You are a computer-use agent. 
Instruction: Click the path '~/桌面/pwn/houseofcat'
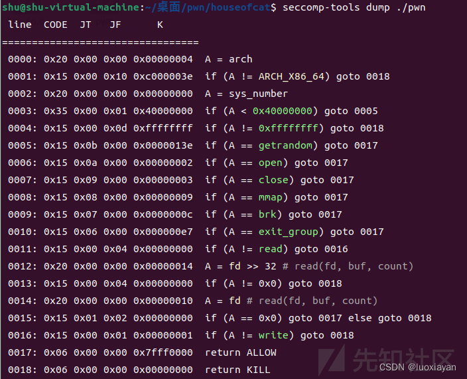[208, 7]
